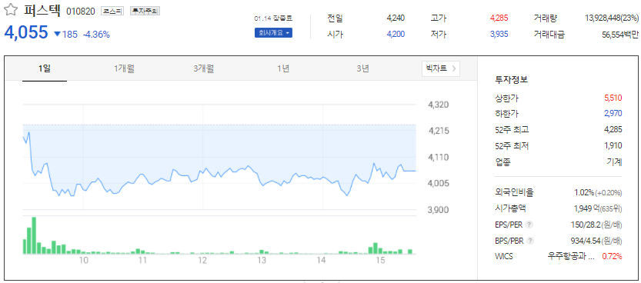The width and height of the screenshot is (641, 283).
Task: Click the tallest green volume bar
Action: (34, 235)
